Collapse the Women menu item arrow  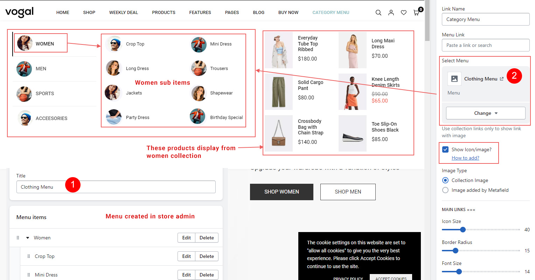click(x=28, y=238)
